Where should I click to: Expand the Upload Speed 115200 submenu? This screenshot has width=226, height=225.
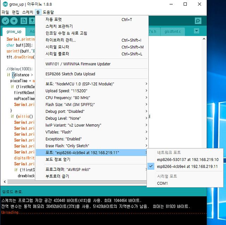point(92,91)
